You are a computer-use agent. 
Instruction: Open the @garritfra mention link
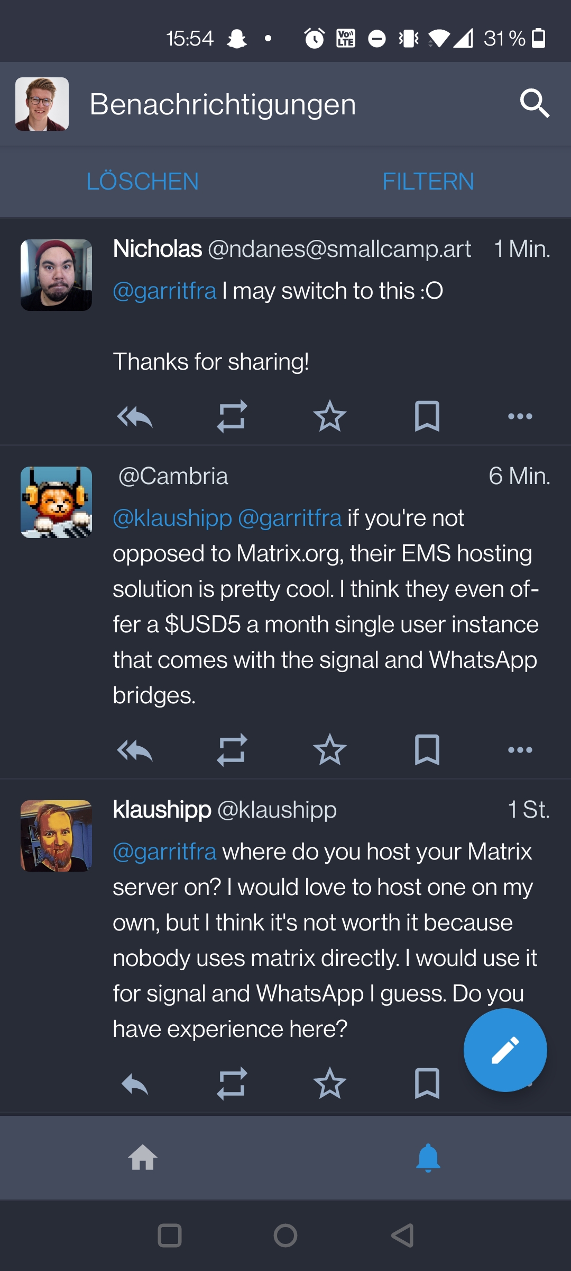pos(163,290)
